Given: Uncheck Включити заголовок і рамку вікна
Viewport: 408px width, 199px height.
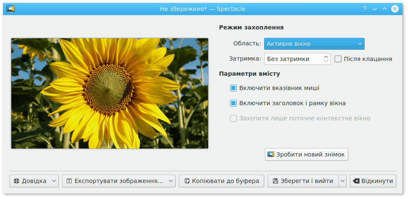Looking at the screenshot, I should pos(233,103).
